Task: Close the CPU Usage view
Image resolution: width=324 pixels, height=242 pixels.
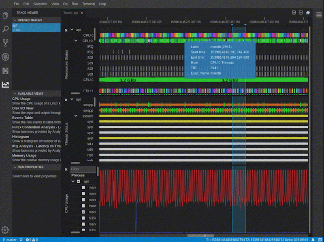Action: [x=66, y=169]
